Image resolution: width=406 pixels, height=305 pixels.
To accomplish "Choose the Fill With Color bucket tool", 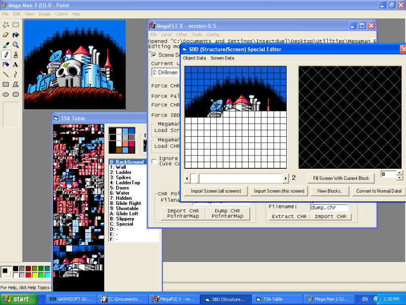I will (x=16, y=35).
